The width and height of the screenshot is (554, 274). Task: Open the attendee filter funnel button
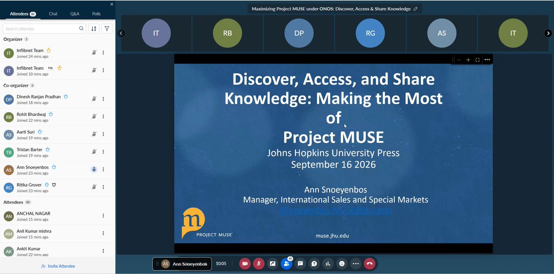(107, 29)
